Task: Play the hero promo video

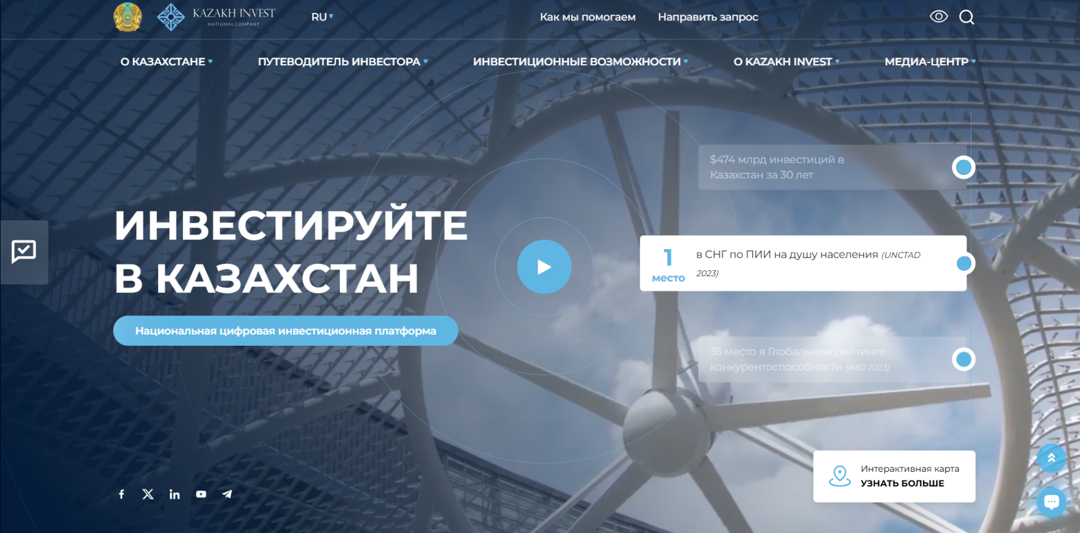Action: [x=544, y=266]
